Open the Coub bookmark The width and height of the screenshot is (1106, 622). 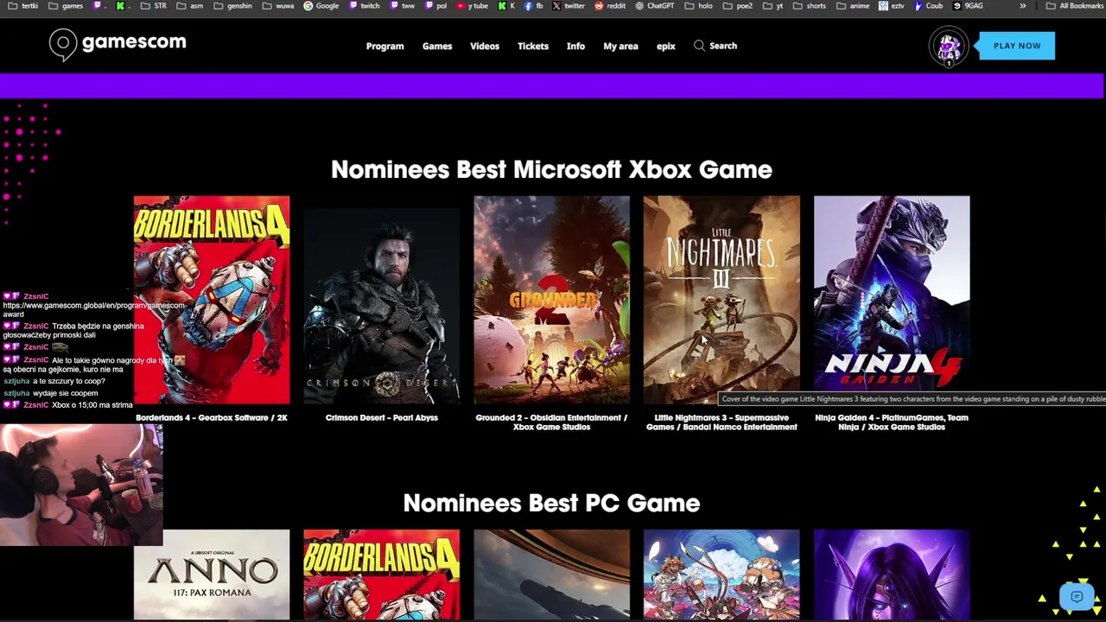coord(928,6)
